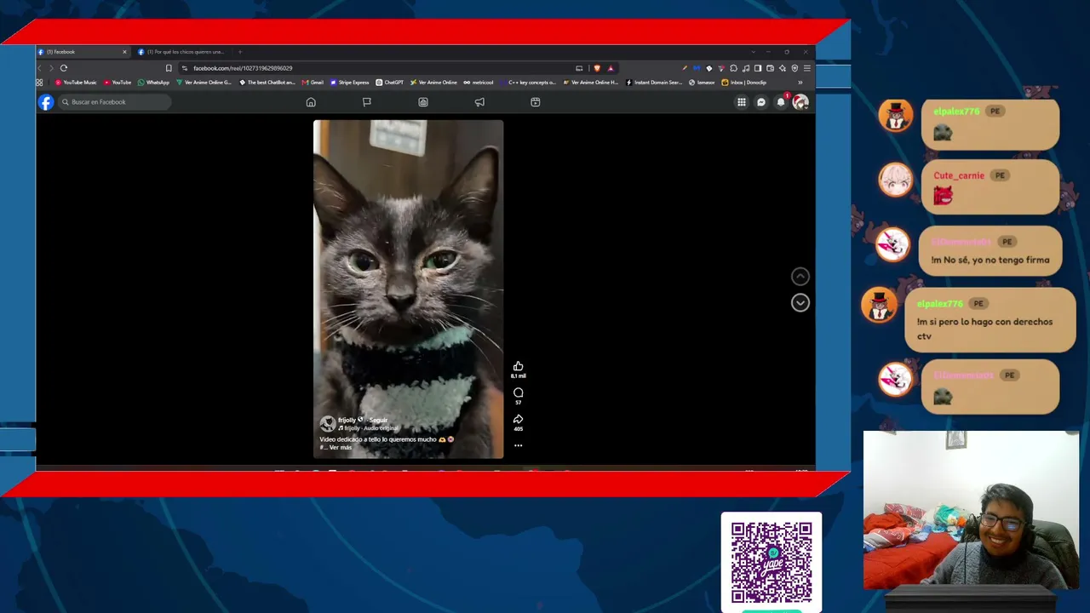Click the browser address bar URL
1090x613 pixels.
[243, 68]
